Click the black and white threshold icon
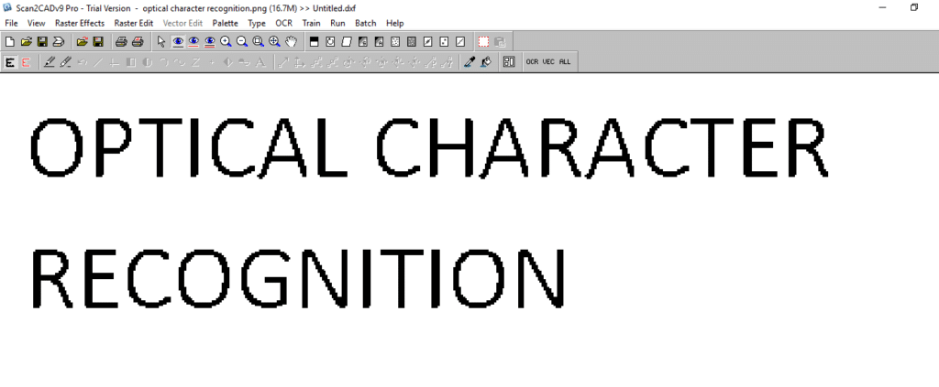The height and width of the screenshot is (387, 939). (x=314, y=42)
